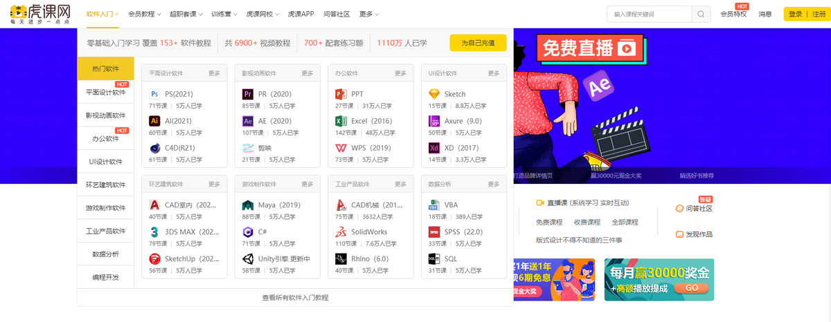Open the C4D(R21) course icon
This screenshot has width=831, height=322.
(154, 148)
